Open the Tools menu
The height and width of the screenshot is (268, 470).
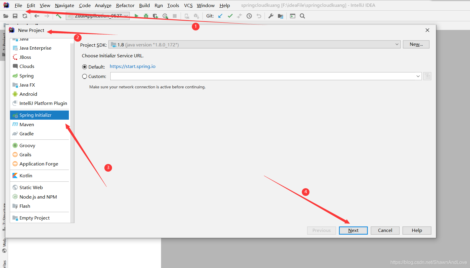click(173, 5)
